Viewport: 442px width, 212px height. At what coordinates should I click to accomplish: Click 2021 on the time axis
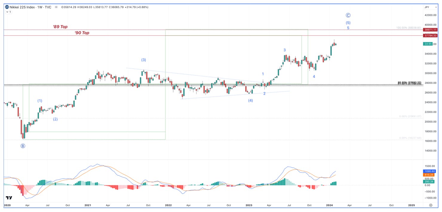point(88,205)
